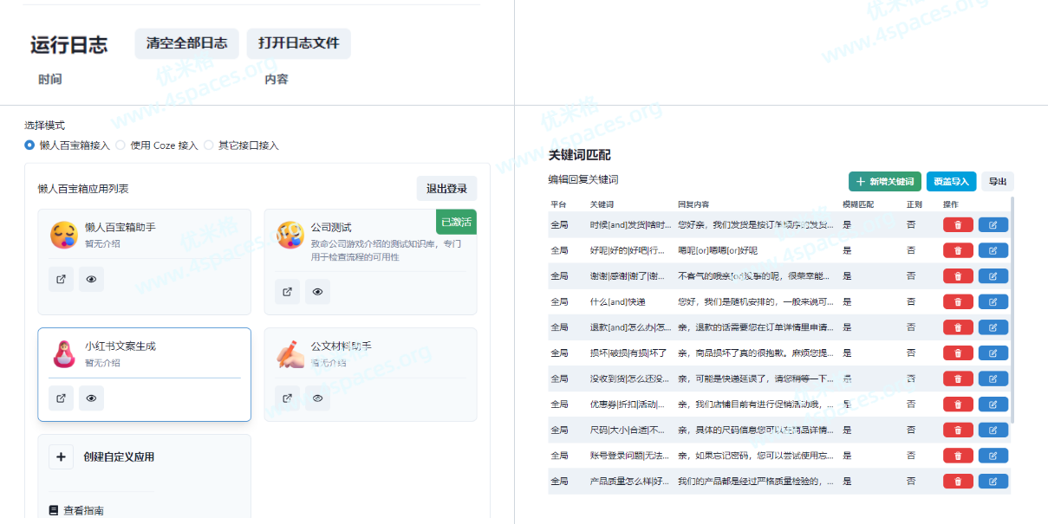Select 懒人百宝箱接入 mode radio button
Screen dimensions: 1048x524
(x=29, y=146)
